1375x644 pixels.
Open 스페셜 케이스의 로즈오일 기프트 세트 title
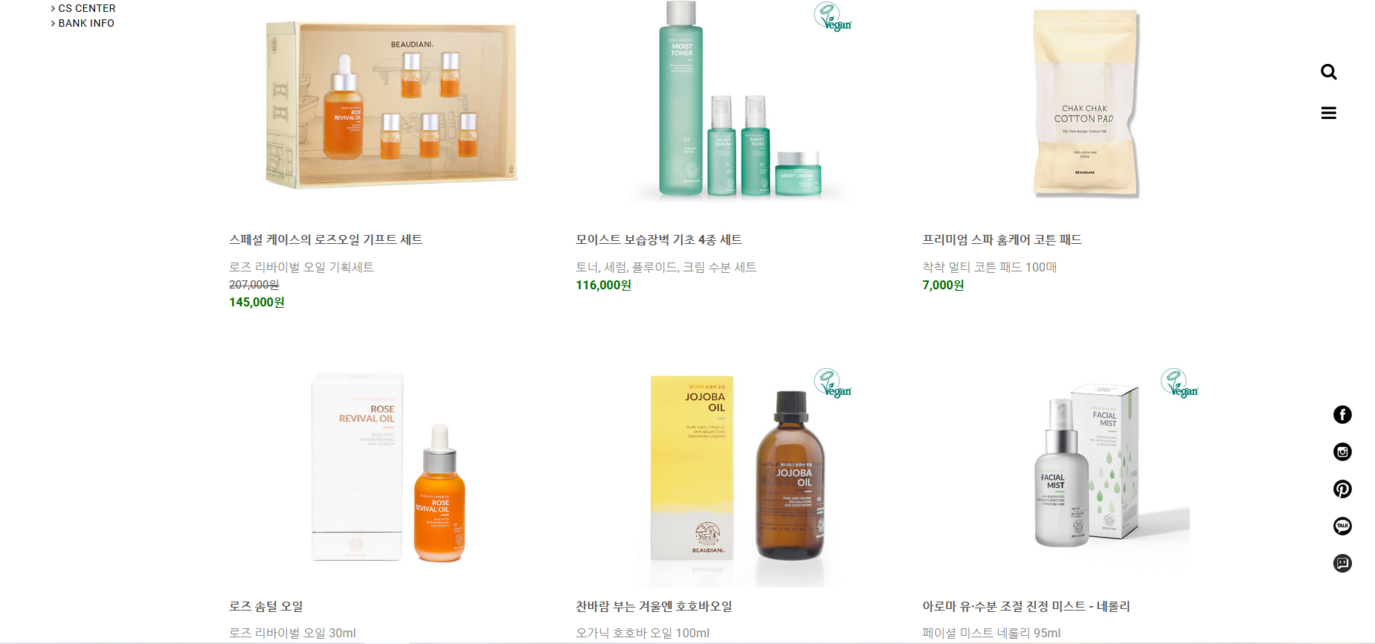(x=326, y=239)
